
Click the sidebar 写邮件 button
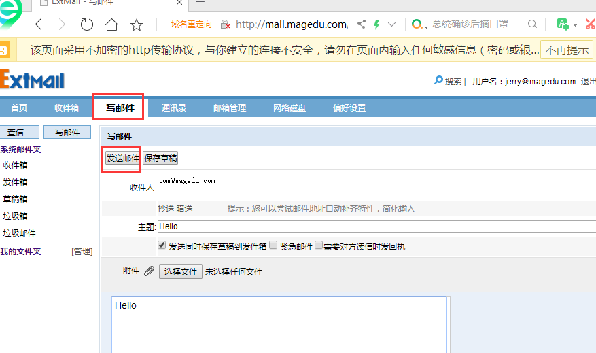[67, 132]
